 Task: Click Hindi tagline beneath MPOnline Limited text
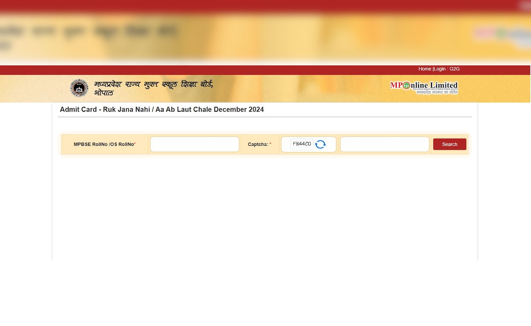click(437, 92)
